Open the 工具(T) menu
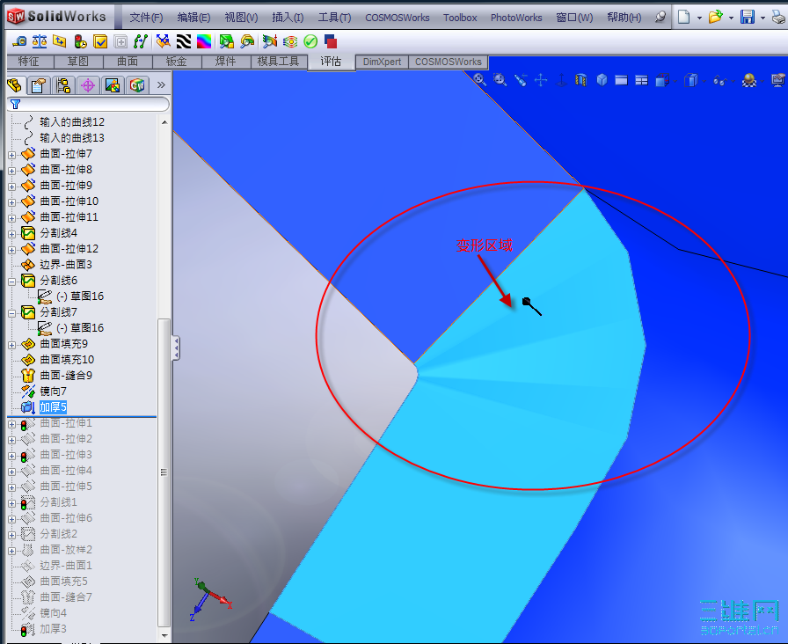The height and width of the screenshot is (644, 788). point(334,18)
